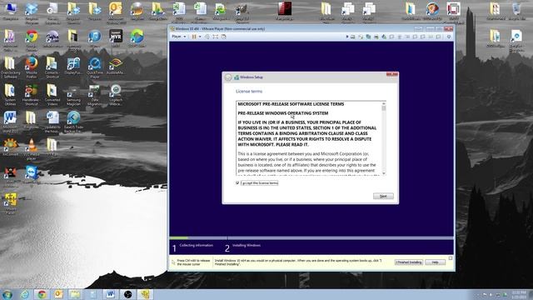Select the QuickTime Player desktop icon
This screenshot has width=533, height=300.
coord(94,67)
